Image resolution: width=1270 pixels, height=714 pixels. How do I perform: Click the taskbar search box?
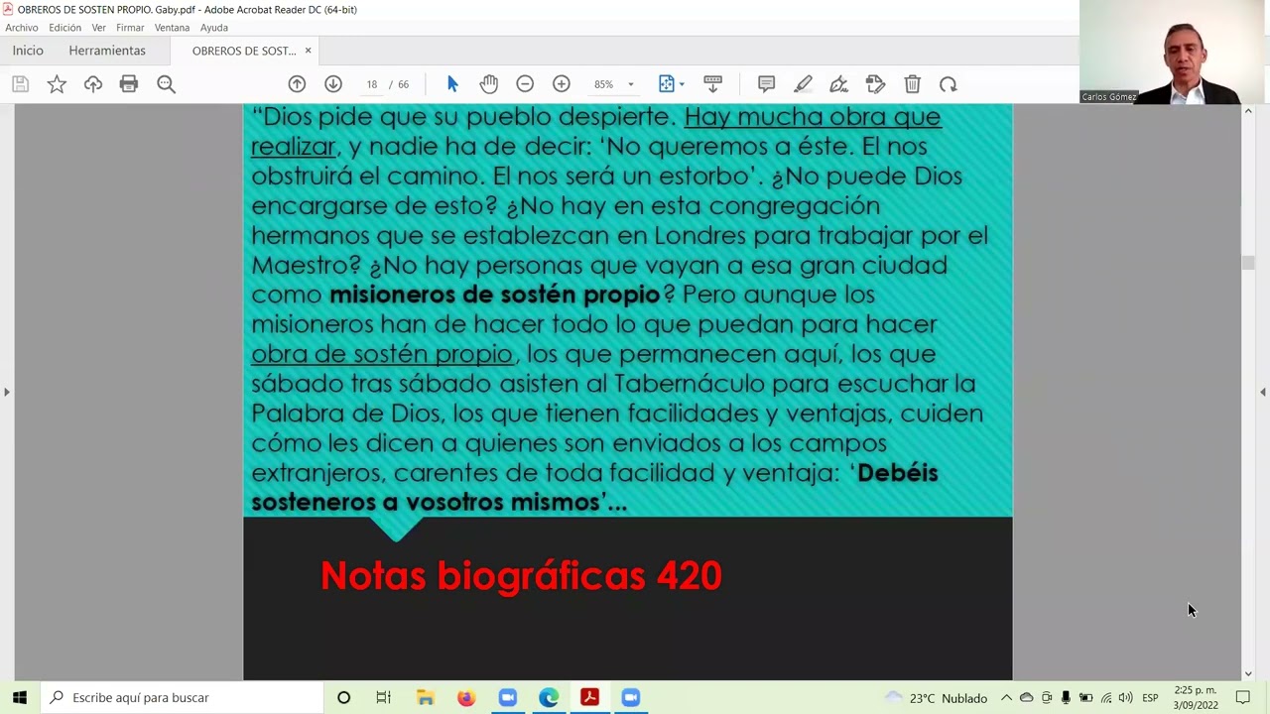tap(184, 697)
